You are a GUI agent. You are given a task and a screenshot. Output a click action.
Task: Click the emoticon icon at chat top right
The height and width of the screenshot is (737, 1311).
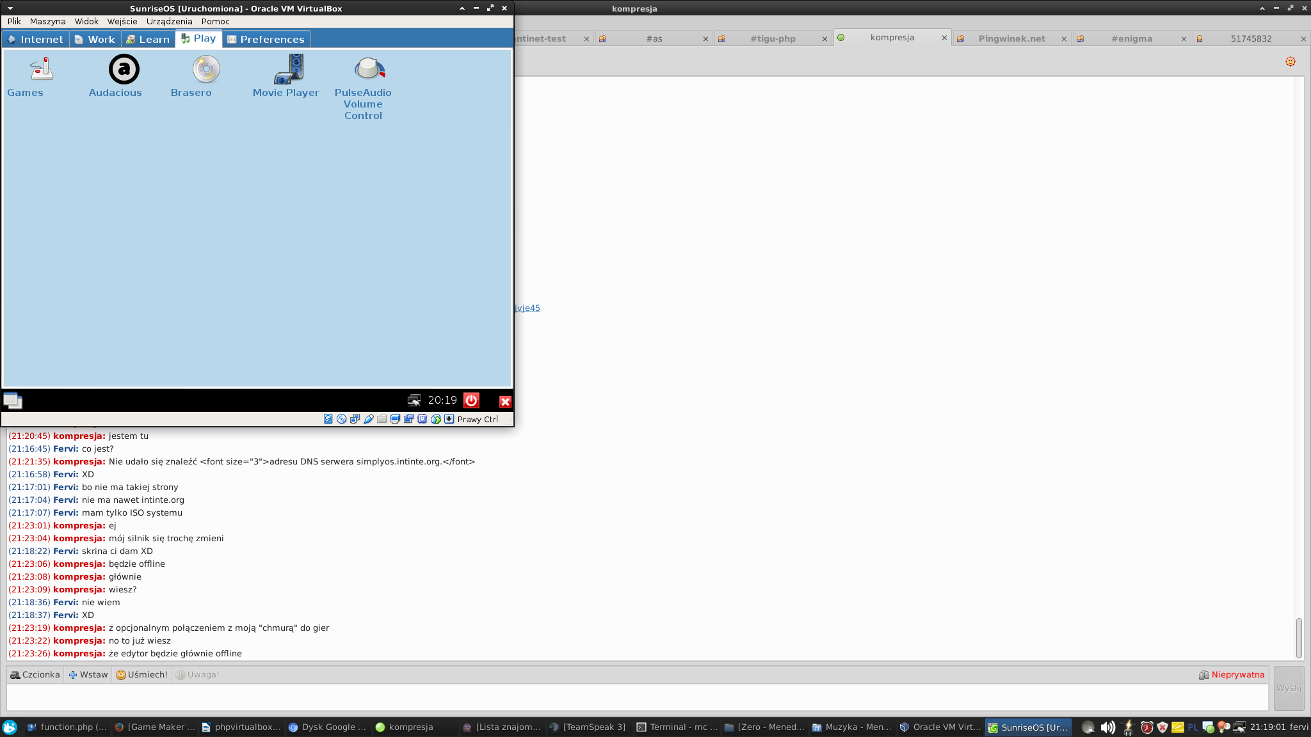pos(1290,61)
